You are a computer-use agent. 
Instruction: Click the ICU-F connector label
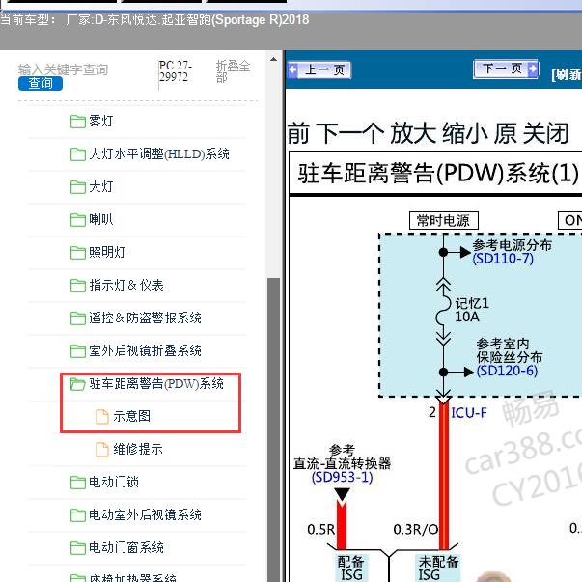(x=469, y=412)
